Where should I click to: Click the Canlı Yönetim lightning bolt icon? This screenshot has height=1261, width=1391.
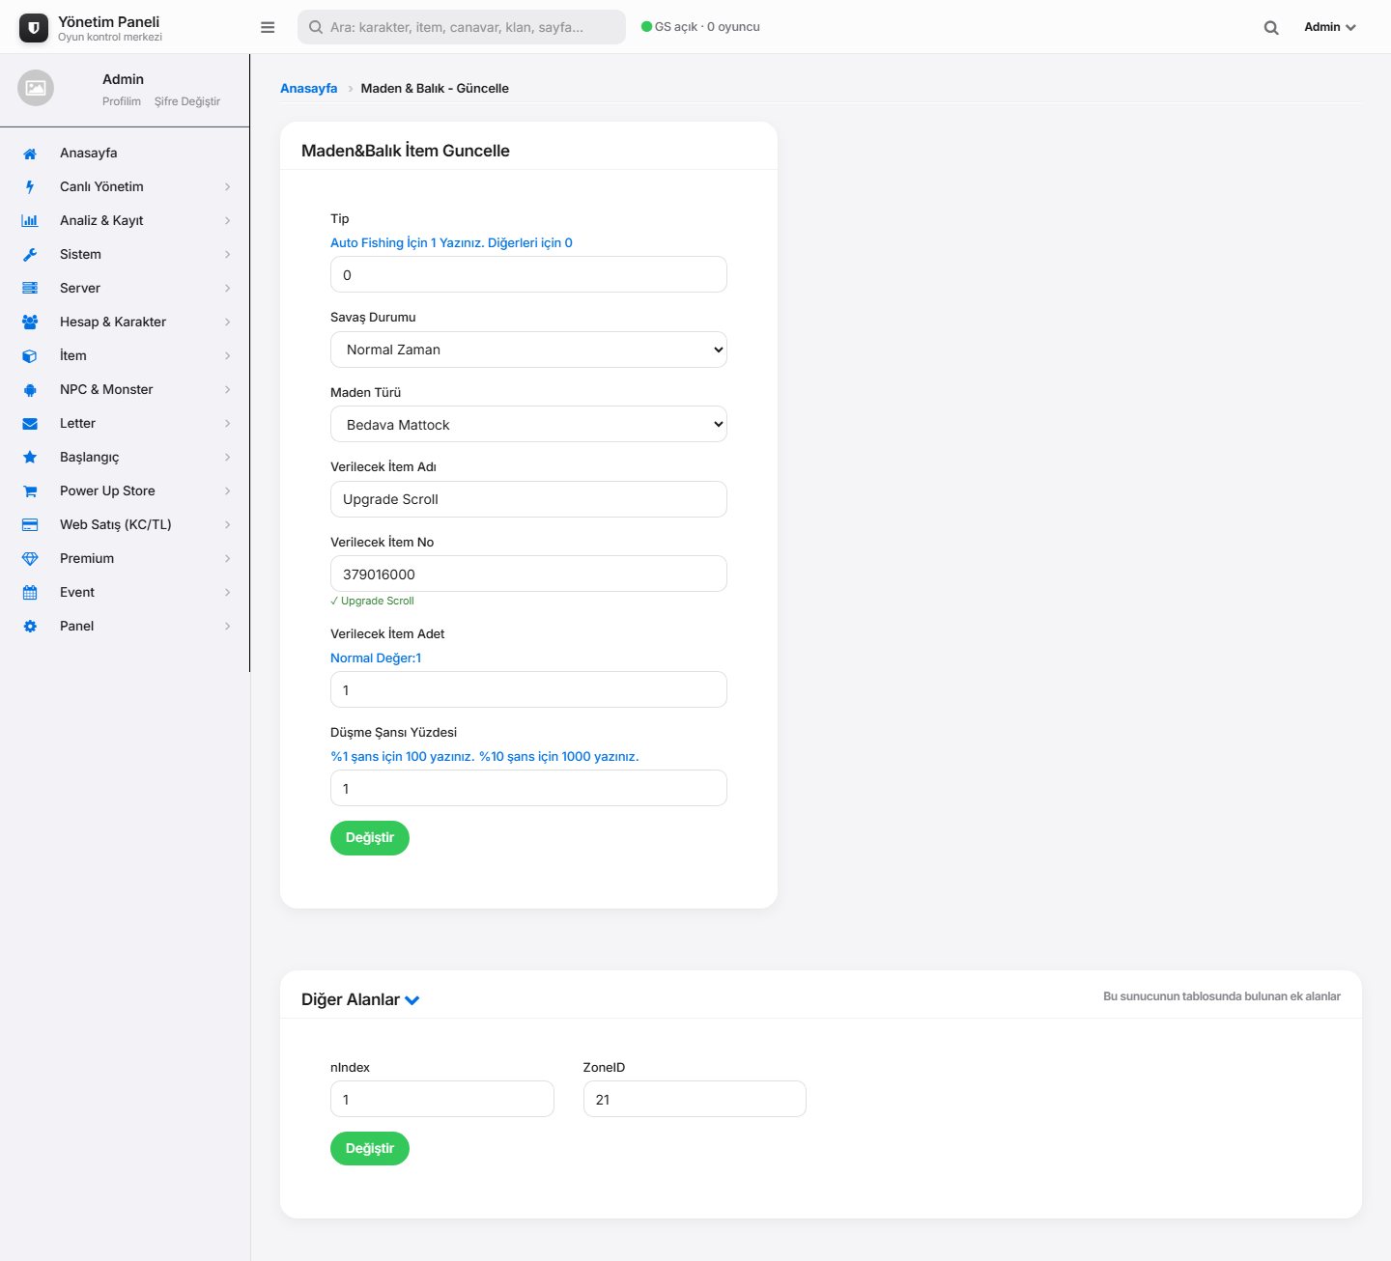pos(30,187)
